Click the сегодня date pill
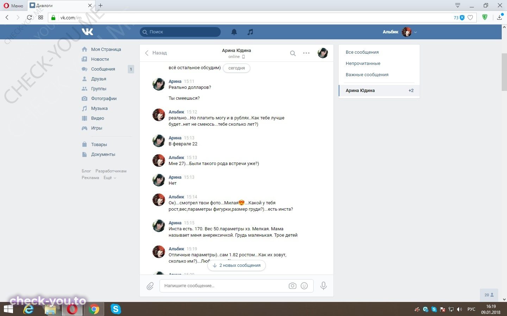507x316 pixels. tap(237, 68)
